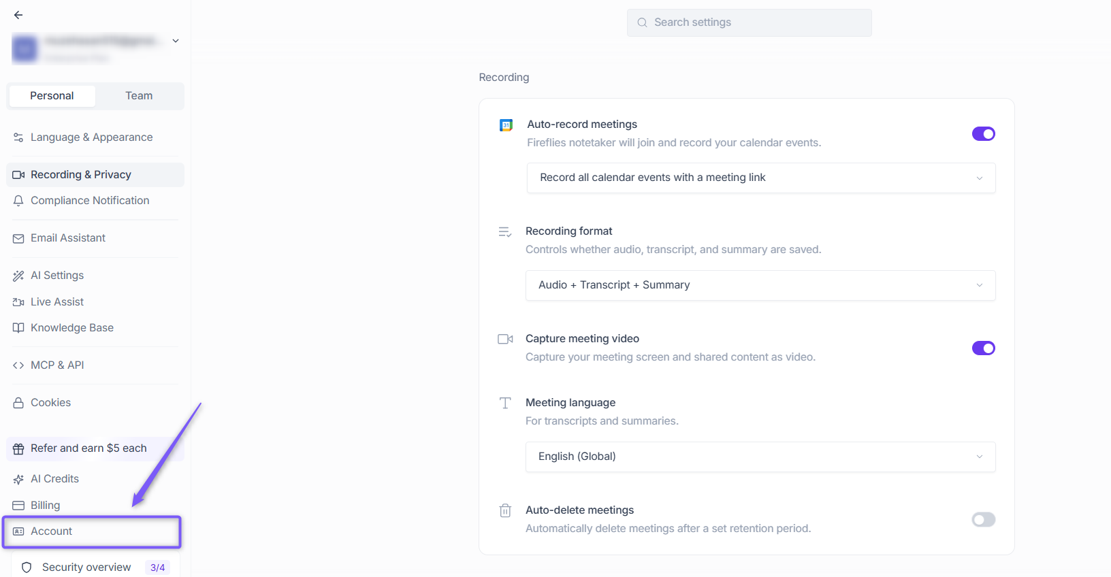This screenshot has height=577, width=1111.
Task: Click the Billing card icon
Action: [x=18, y=506]
